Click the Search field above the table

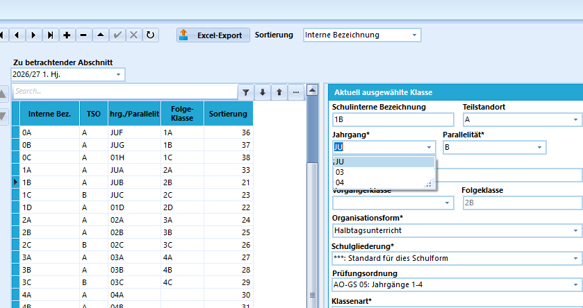(125, 92)
